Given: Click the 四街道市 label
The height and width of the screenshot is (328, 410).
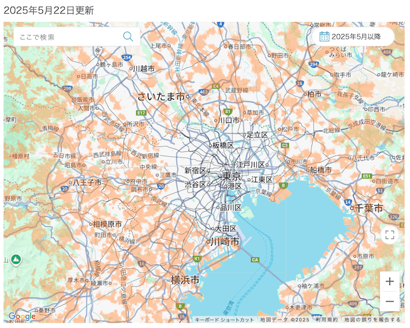Looking at the screenshot, I should tap(387, 181).
